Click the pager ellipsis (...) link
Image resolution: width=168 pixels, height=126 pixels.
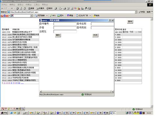pyautogui.click(x=22, y=83)
